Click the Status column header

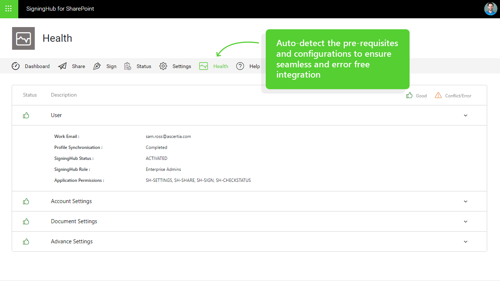pyautogui.click(x=30, y=95)
